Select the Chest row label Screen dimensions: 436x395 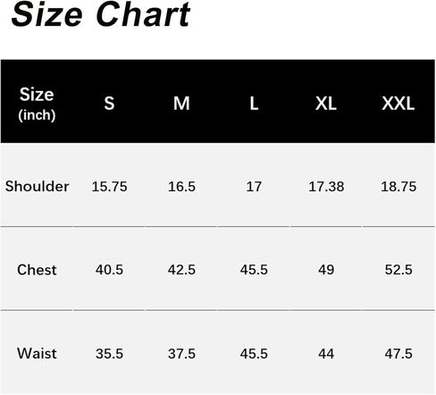37,270
